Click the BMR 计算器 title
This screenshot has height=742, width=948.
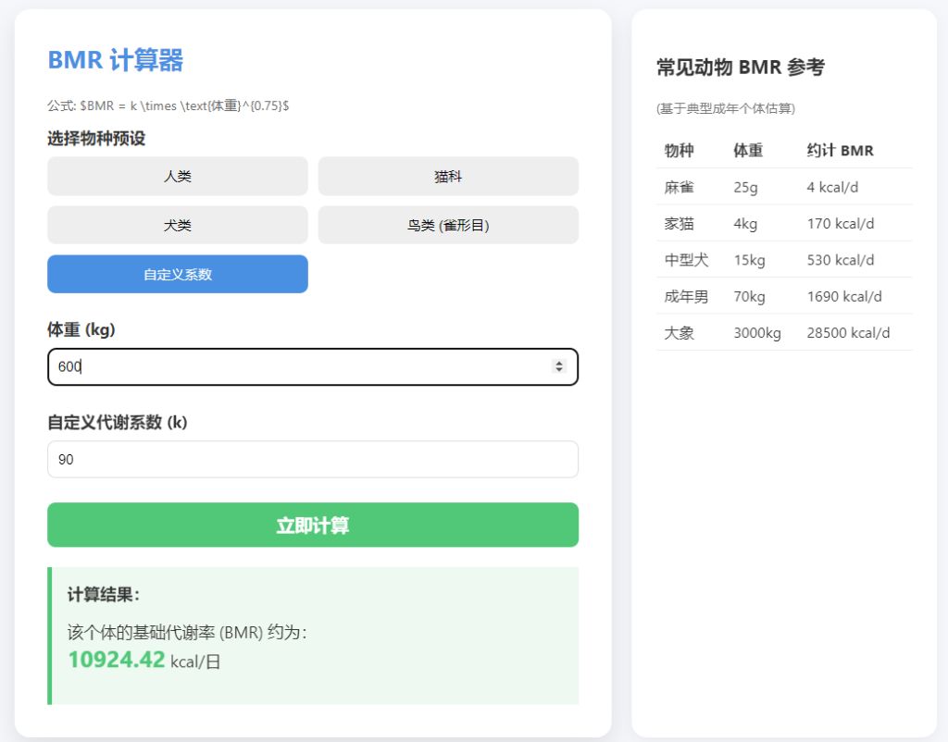[x=116, y=61]
